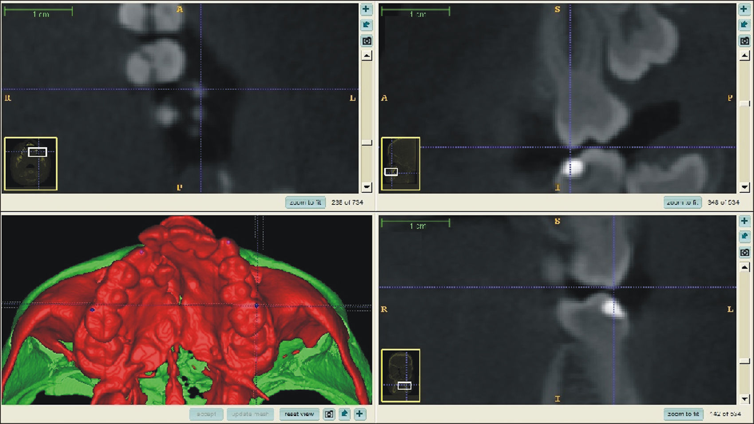Click the axial slice scrollbar down arrow
Viewport: 754px width, 424px height.
(366, 187)
